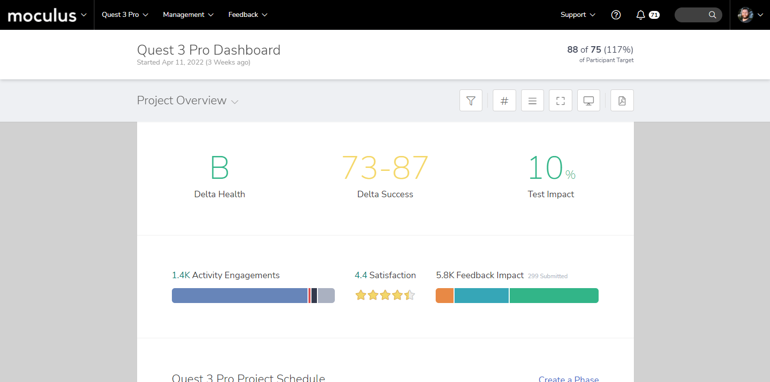This screenshot has height=382, width=770.
Task: Click the blue Activity Engagements bar segment
Action: pyautogui.click(x=239, y=296)
